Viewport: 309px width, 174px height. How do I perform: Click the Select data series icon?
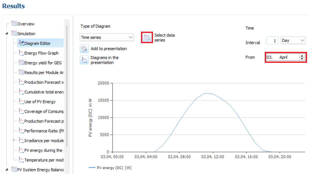pyautogui.click(x=147, y=38)
